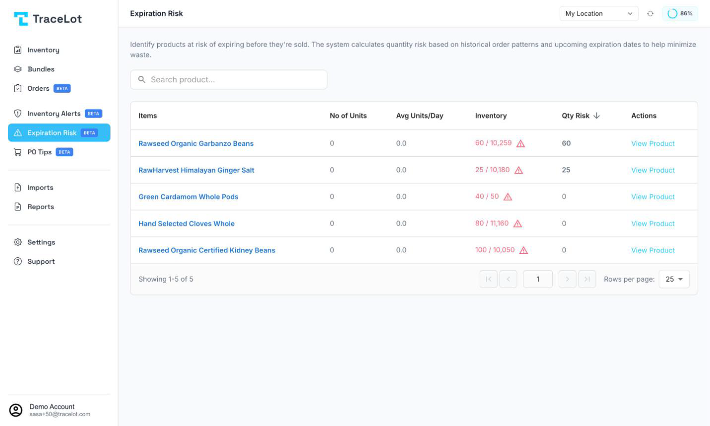Click the Search product input field
This screenshot has width=710, height=426.
[229, 79]
